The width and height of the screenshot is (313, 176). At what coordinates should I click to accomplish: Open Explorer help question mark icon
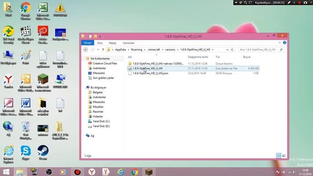[285, 43]
